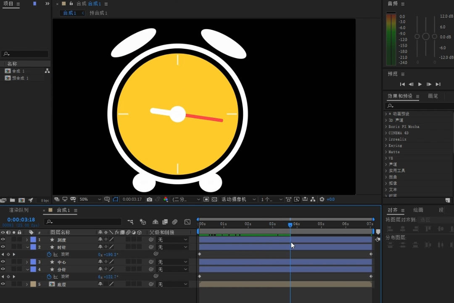Click the 3D glasses preview icon in viewer

(x=73, y=199)
